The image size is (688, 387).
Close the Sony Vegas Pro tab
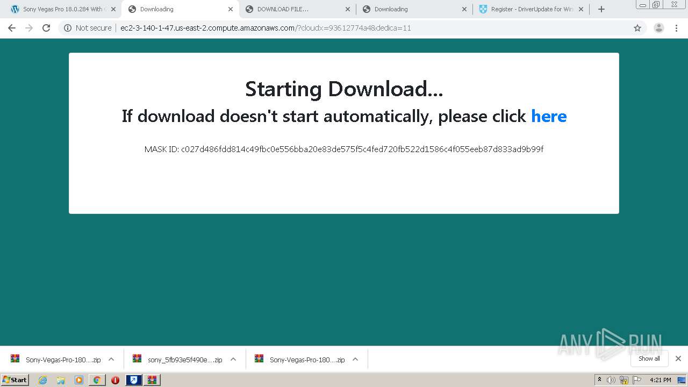point(113,9)
